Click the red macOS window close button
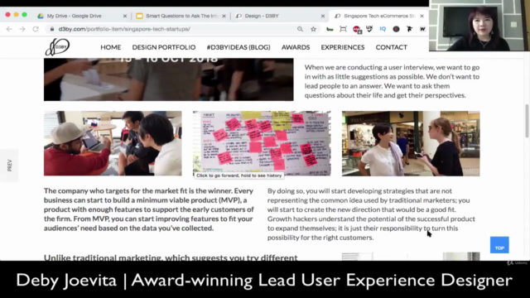This screenshot has width=530, height=298. pyautogui.click(x=7, y=15)
